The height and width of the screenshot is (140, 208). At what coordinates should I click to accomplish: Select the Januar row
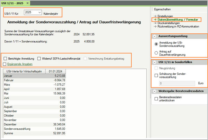tap(34, 76)
